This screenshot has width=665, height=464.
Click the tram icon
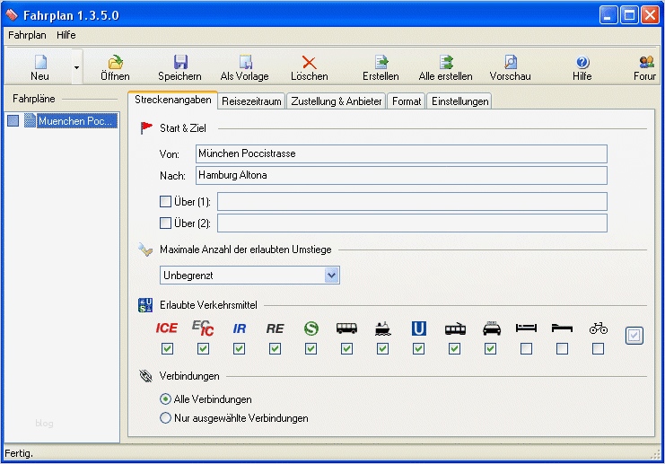coord(455,328)
